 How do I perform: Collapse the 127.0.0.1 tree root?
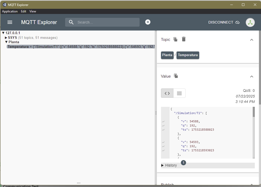(3, 33)
